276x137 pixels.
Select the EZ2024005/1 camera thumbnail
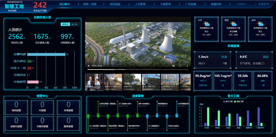point(132,82)
